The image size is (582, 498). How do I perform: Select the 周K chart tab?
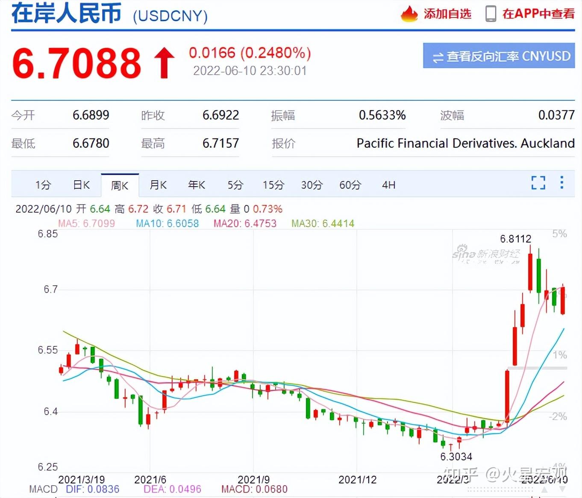pyautogui.click(x=120, y=185)
